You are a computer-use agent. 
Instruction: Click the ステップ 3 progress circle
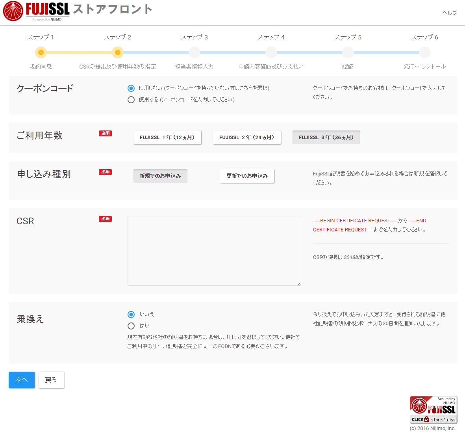click(195, 52)
